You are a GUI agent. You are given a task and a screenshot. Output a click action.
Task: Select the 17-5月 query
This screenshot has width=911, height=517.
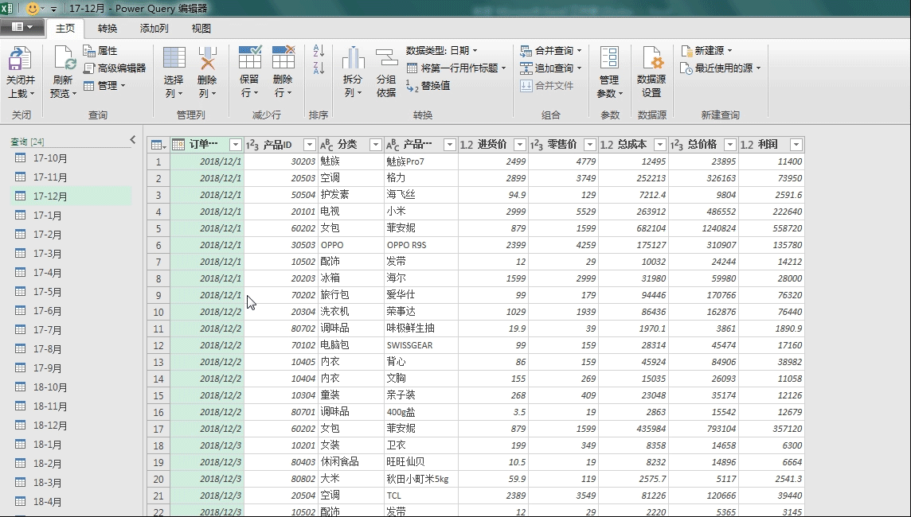point(72,292)
